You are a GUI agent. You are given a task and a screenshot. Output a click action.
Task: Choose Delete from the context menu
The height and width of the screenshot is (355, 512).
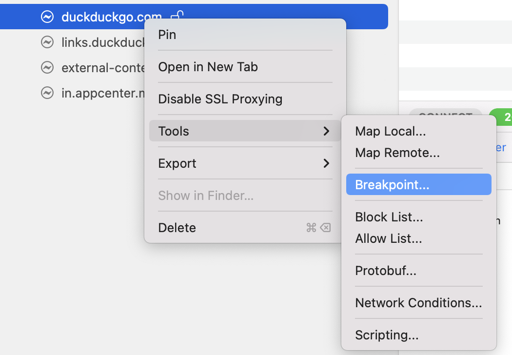pos(245,228)
